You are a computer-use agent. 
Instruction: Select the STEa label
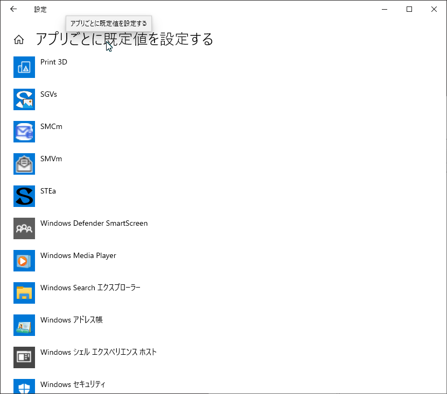tap(48, 191)
